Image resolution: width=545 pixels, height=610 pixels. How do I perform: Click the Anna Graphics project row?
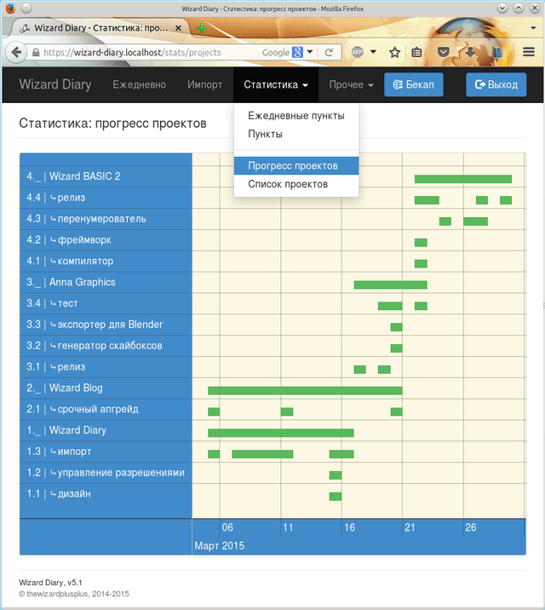106,283
